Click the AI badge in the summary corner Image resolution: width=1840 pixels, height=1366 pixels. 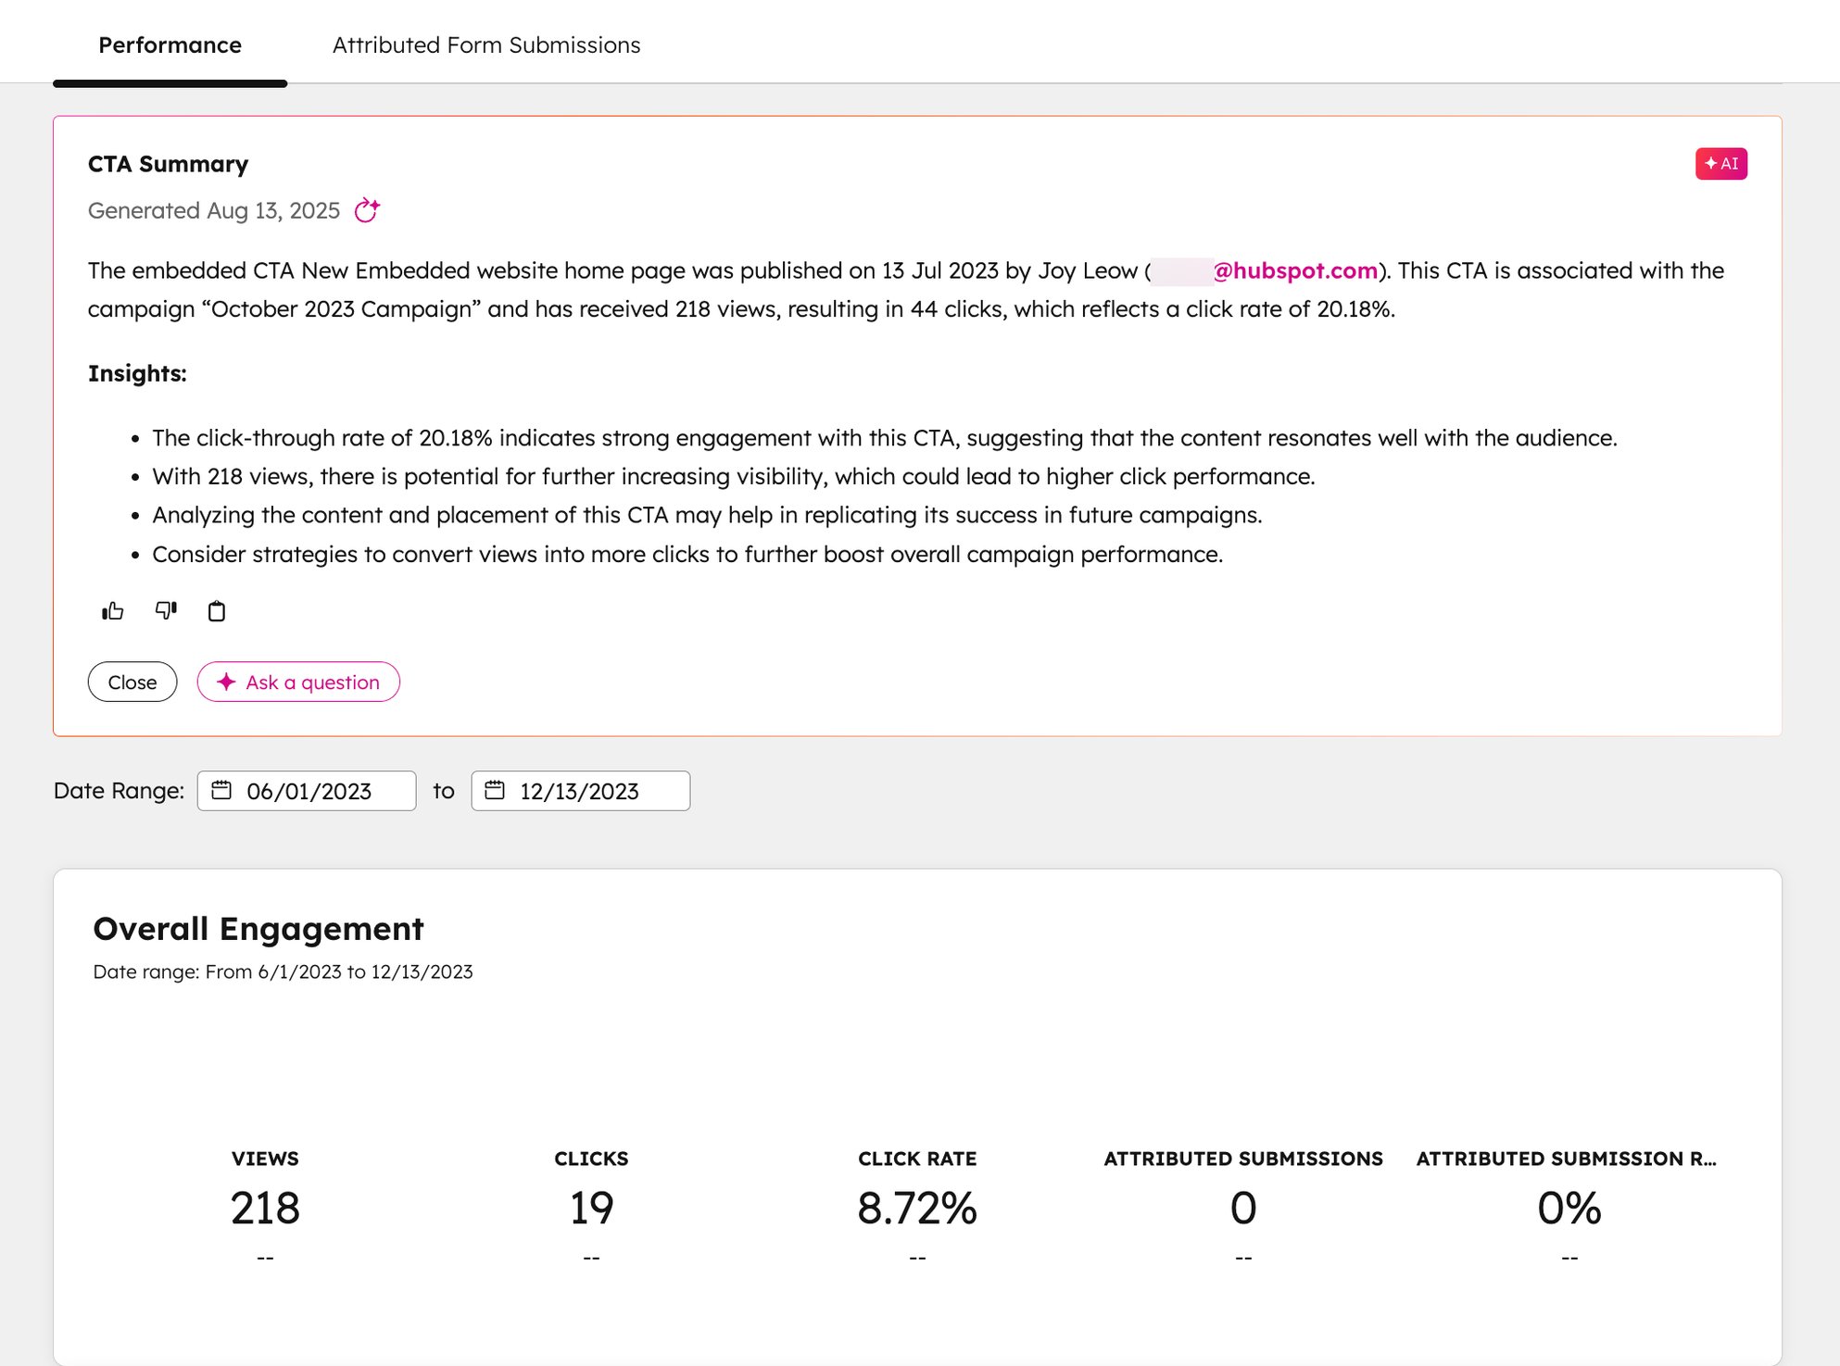click(1720, 163)
